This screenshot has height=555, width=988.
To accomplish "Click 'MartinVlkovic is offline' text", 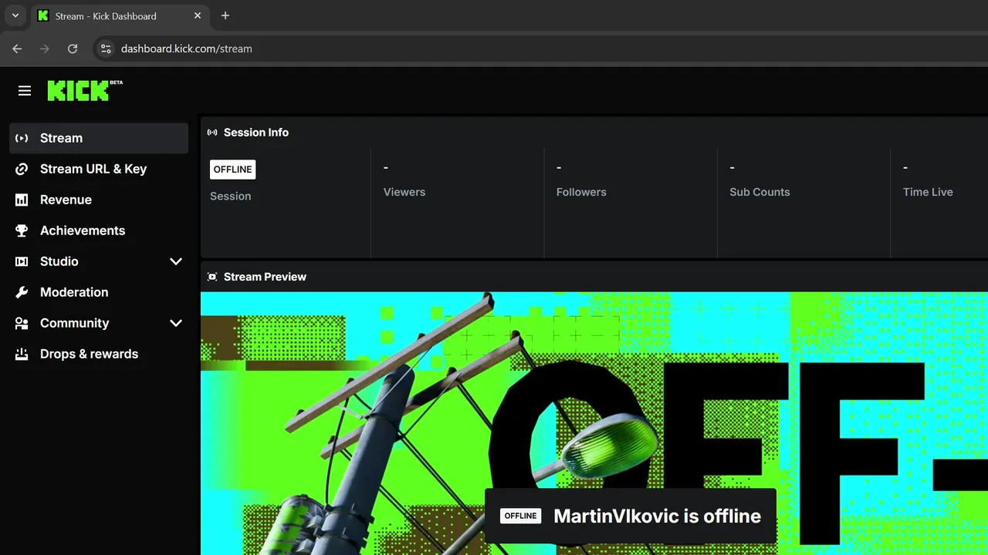I will coord(657,516).
